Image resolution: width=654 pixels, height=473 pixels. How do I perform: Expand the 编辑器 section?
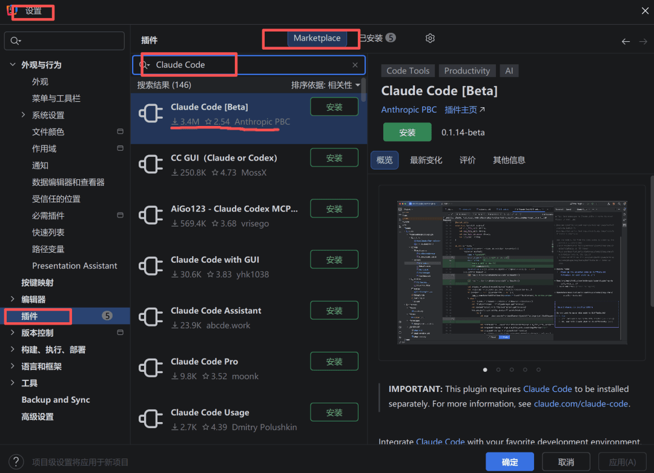click(x=13, y=299)
